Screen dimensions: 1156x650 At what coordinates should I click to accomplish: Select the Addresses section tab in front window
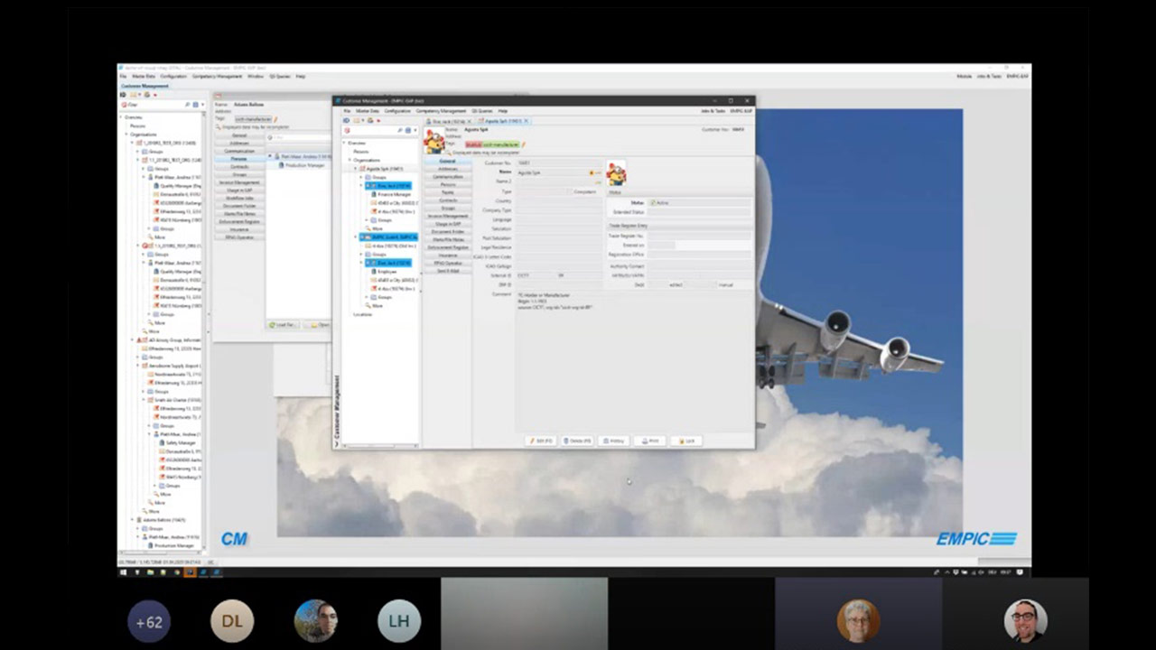tap(447, 169)
